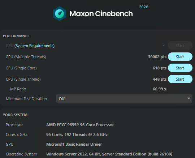The image size is (195, 158).
Task: Select the 96 Cores, 192 Threads value
Action: (77, 134)
